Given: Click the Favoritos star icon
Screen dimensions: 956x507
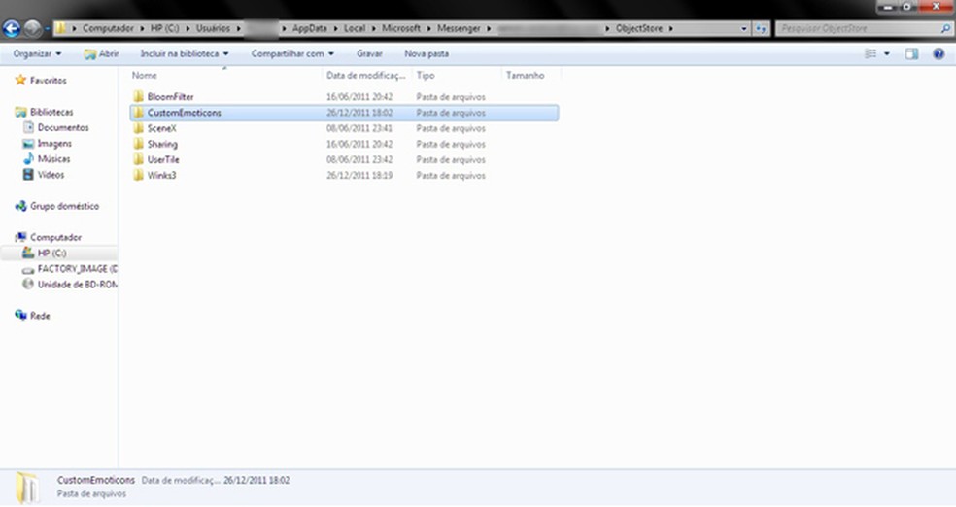Looking at the screenshot, I should (x=20, y=81).
